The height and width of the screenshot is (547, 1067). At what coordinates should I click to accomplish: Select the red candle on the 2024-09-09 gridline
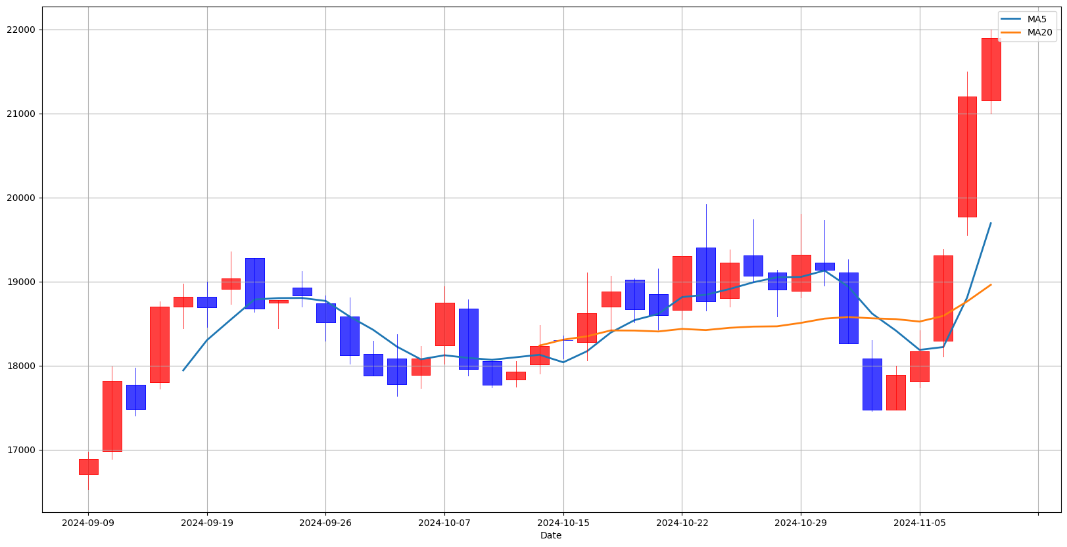(88, 467)
